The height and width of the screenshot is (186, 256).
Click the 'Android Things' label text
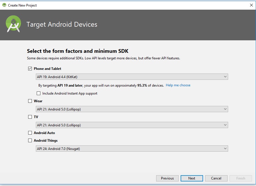(46, 141)
